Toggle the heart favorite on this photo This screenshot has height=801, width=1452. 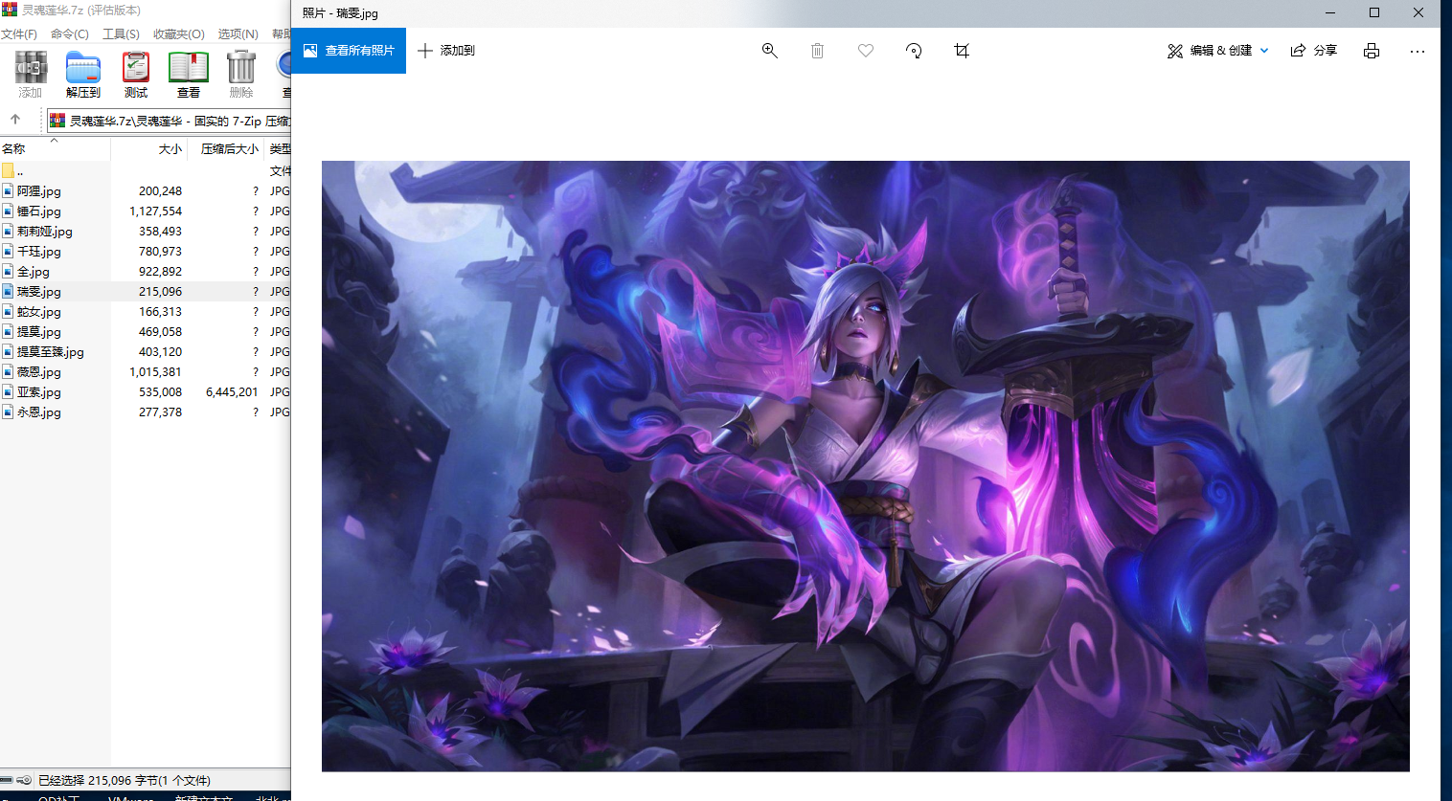(866, 51)
